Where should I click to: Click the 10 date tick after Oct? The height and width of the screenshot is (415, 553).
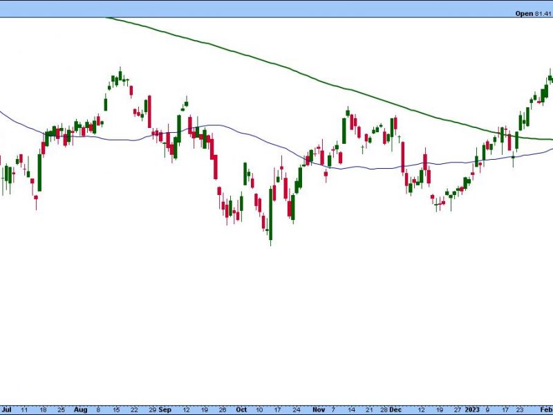tap(259, 409)
